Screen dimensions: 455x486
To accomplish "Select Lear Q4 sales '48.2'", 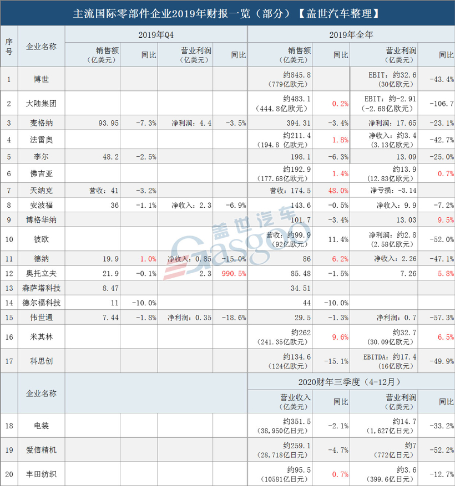I will click(x=111, y=157).
